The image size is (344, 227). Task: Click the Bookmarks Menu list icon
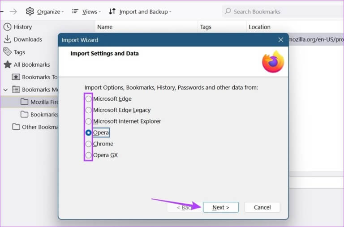16,90
